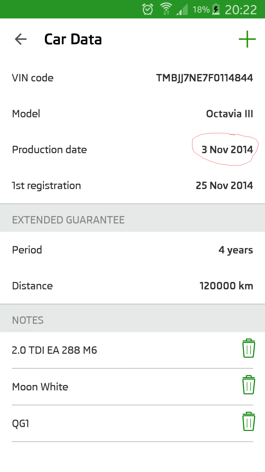Delete the 2.0 TDI EA 288 M6 note
This screenshot has width=265, height=472.
point(249,348)
